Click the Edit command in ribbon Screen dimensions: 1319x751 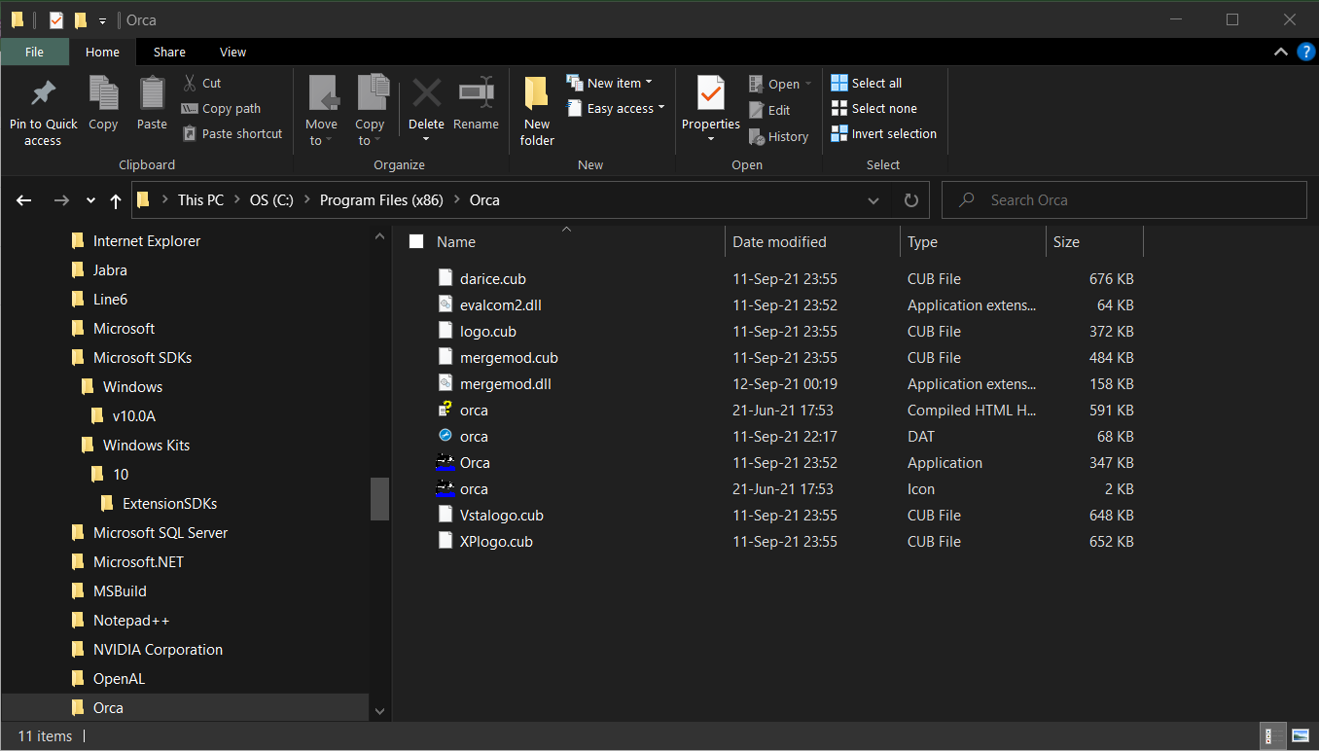769,110
